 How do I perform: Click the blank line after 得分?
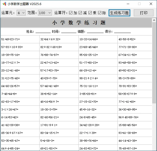tap(122, 32)
